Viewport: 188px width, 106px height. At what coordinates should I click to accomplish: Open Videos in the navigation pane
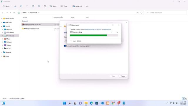[x=9, y=45]
